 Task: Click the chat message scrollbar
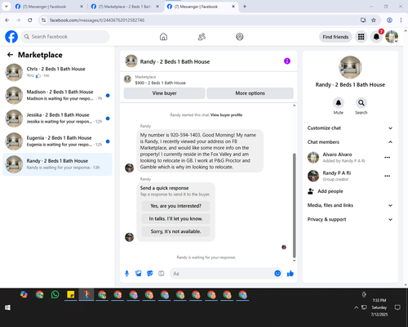tap(294, 205)
